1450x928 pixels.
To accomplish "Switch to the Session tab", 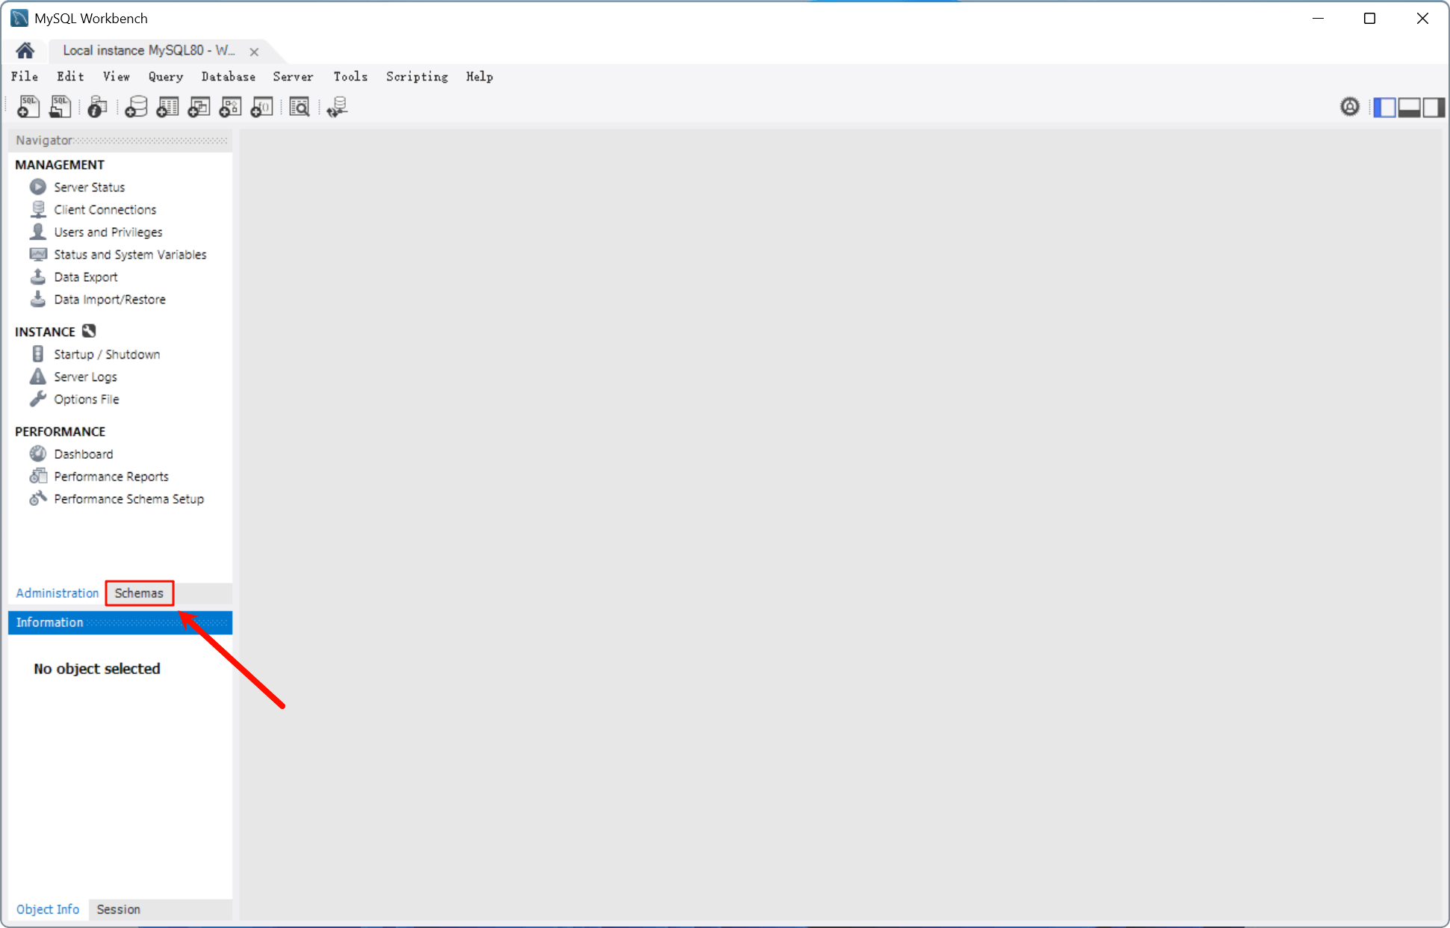I will tap(118, 909).
